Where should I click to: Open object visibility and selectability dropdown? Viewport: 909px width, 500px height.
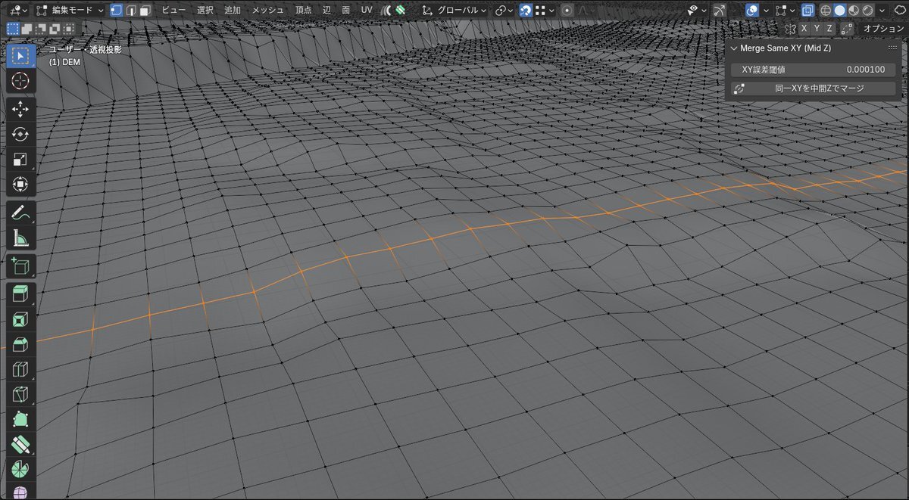point(697,11)
